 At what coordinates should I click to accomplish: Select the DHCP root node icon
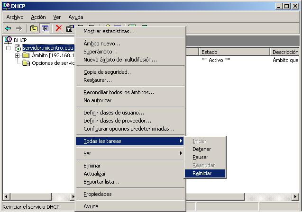tap(8, 40)
